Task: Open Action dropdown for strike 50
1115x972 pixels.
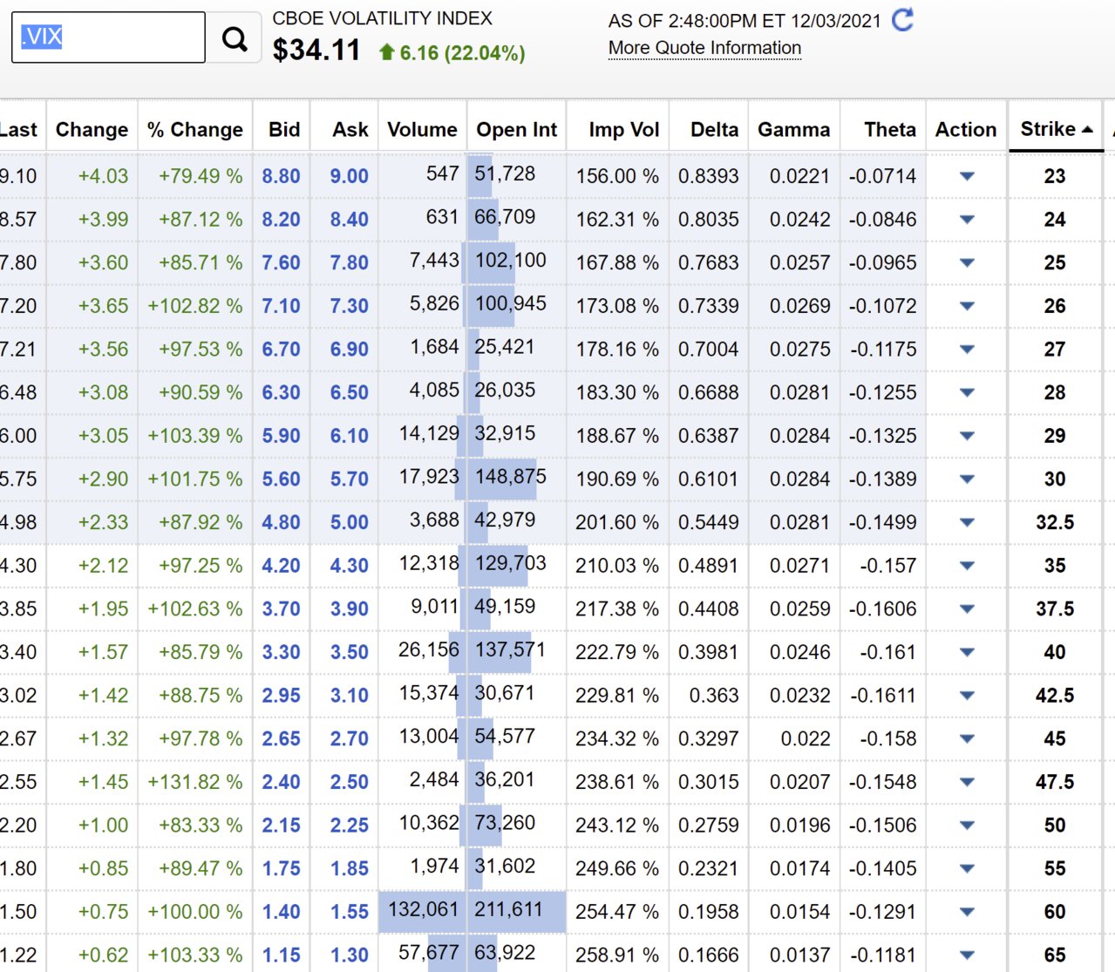Action: (x=967, y=825)
